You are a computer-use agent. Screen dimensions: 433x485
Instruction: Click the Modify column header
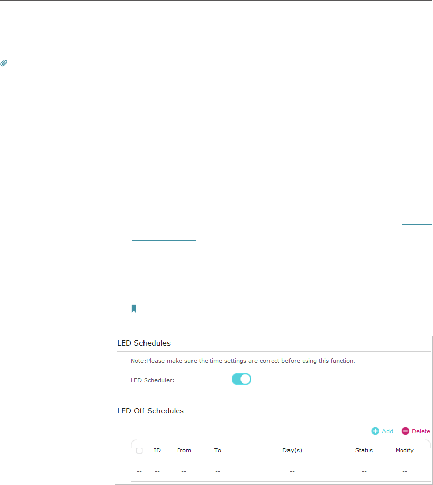(x=405, y=450)
